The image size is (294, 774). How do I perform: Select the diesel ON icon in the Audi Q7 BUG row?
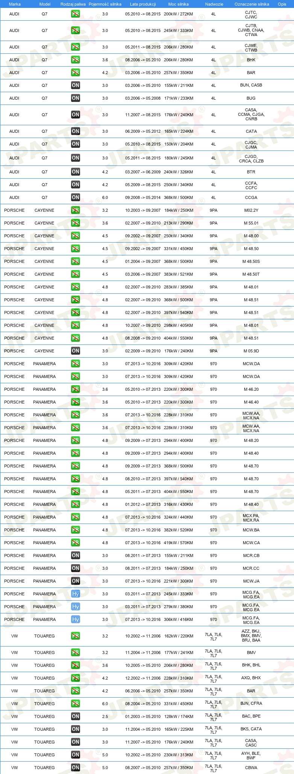tap(76, 99)
